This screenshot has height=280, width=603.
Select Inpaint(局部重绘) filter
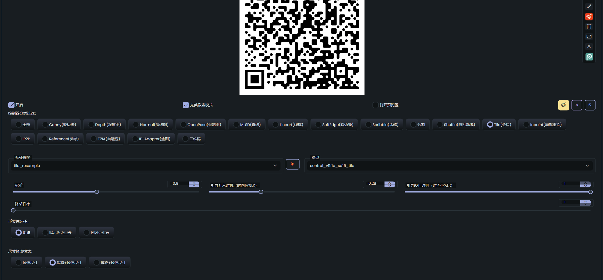coord(542,125)
